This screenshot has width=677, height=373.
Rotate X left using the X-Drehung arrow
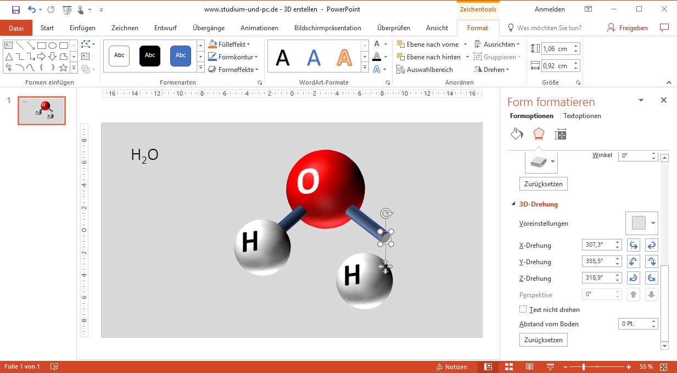coord(634,246)
